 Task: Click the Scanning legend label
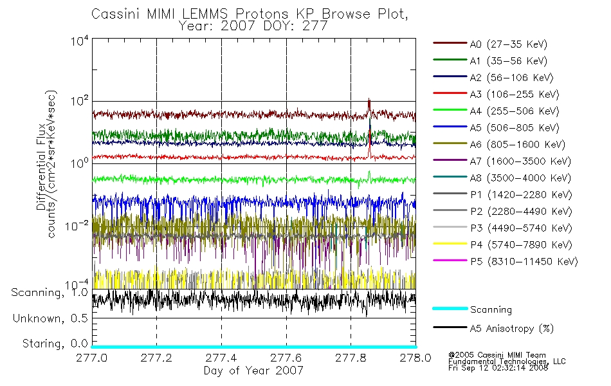(x=491, y=310)
